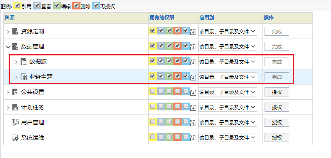The width and height of the screenshot is (331, 158).
Task: Check the yellow 引用 checkbox for 公共设置
Action: pos(153,91)
